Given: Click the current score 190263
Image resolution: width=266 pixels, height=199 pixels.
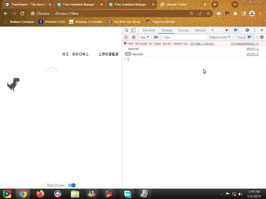Looking at the screenshot, I should point(109,54).
